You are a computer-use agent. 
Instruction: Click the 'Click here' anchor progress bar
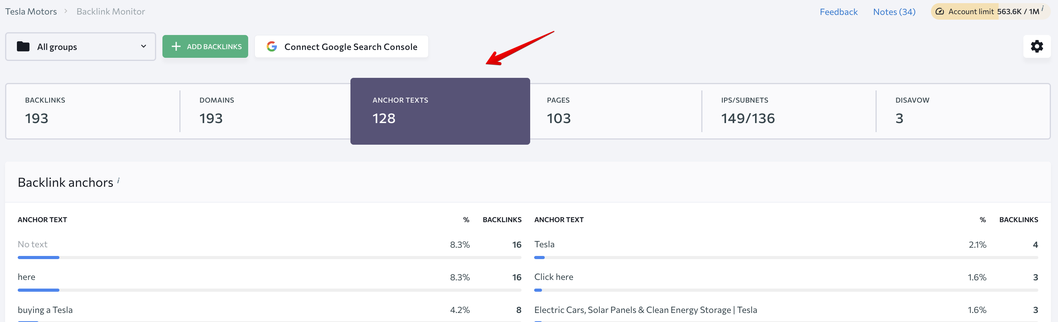(786, 290)
